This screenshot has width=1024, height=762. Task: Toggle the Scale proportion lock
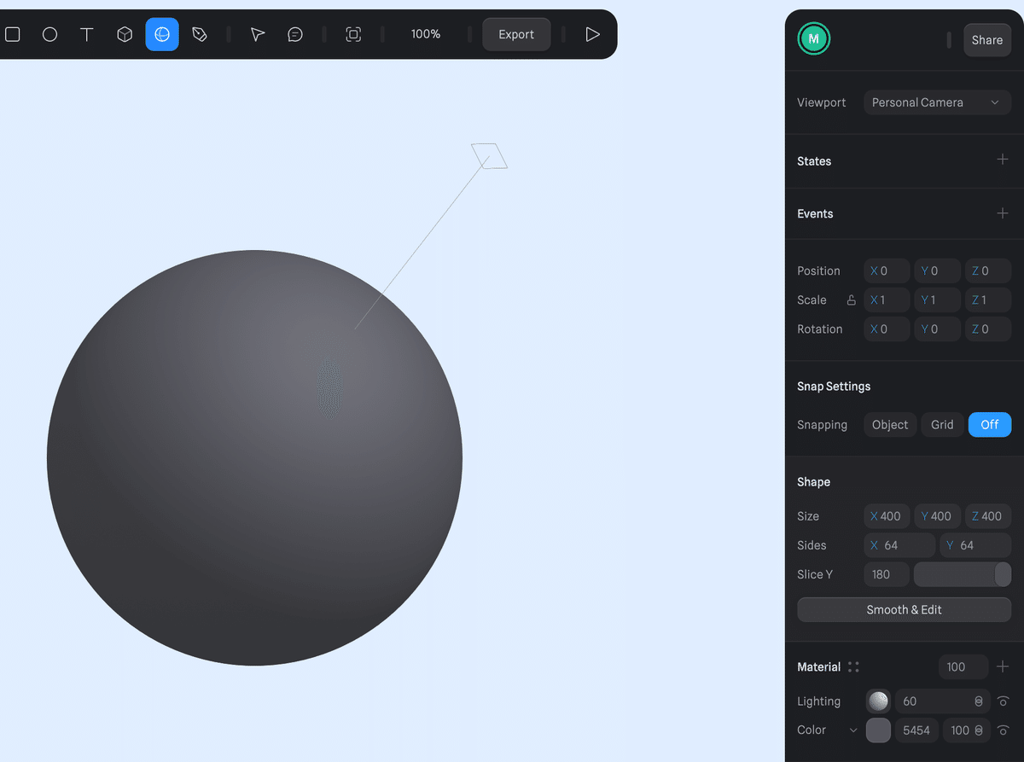tap(851, 300)
